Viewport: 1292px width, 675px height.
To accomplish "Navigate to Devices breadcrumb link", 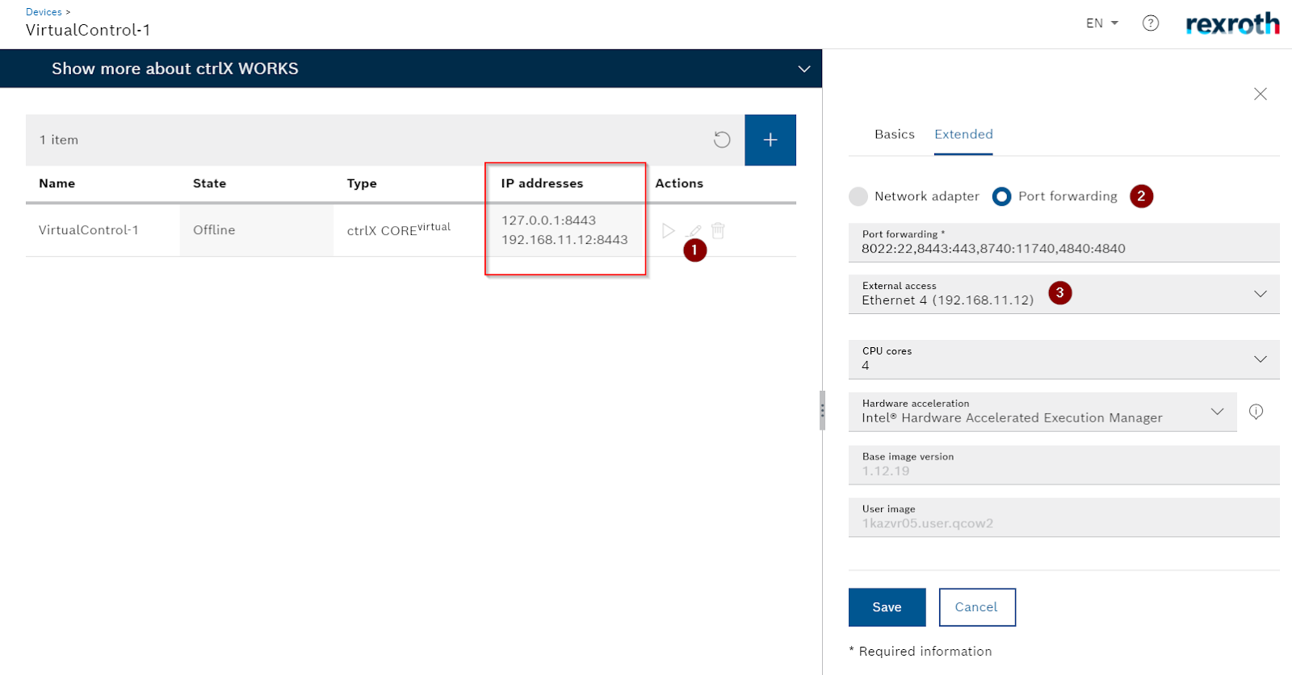I will (44, 12).
